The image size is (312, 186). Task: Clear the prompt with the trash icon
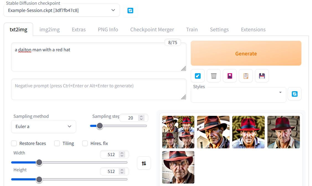(214, 76)
